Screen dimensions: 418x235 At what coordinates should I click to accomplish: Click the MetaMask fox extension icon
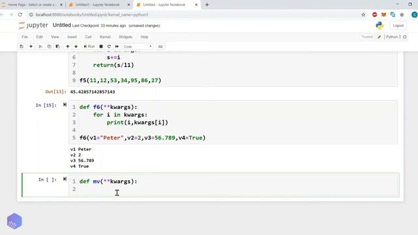(383, 14)
